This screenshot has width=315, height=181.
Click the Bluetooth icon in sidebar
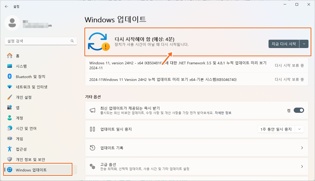coord(10,76)
